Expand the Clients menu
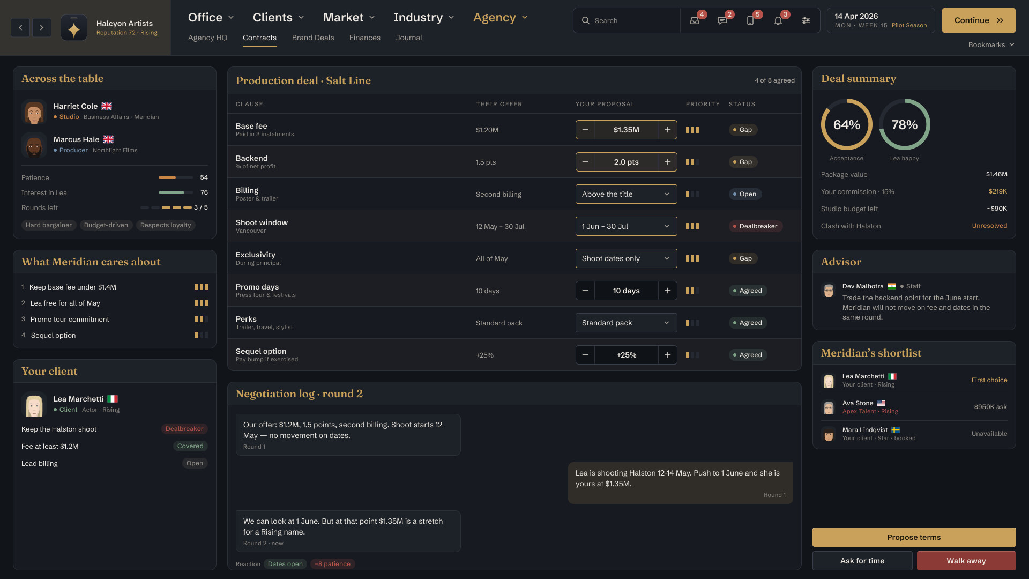1029x579 pixels. 279,18
